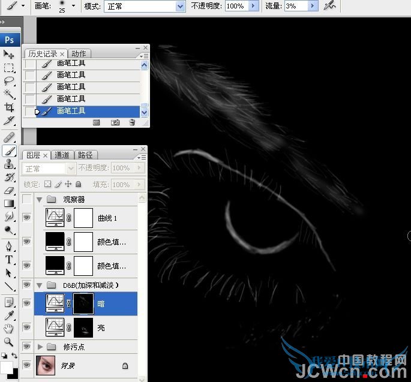Hide the first 颜色填... layer
Screen dimensions: 411x382
click(27, 241)
